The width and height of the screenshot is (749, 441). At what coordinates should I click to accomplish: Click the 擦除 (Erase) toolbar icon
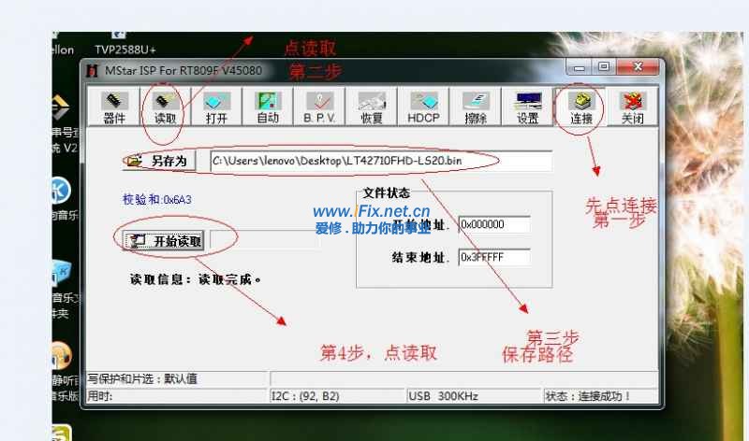[476, 107]
